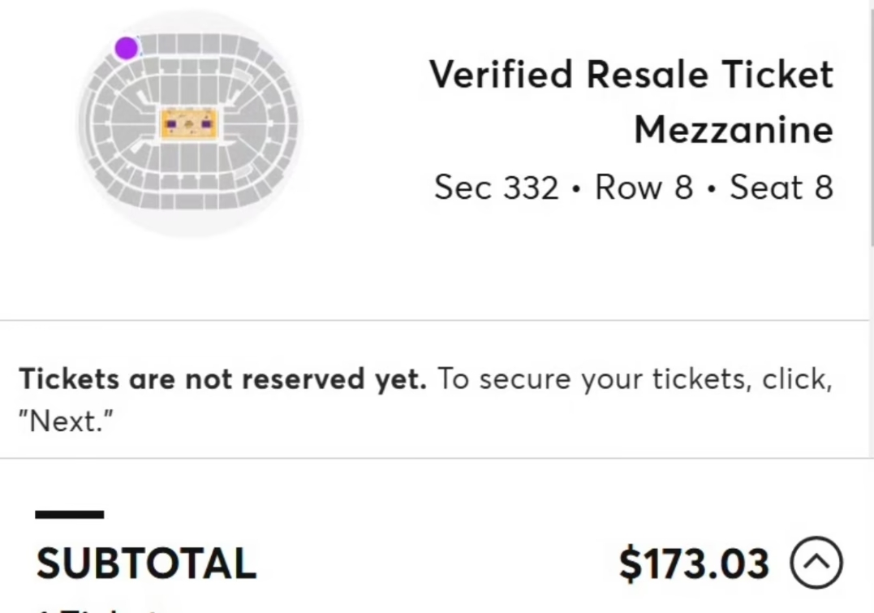Click the right purple key on the court
The height and width of the screenshot is (613, 874).
tap(206, 124)
